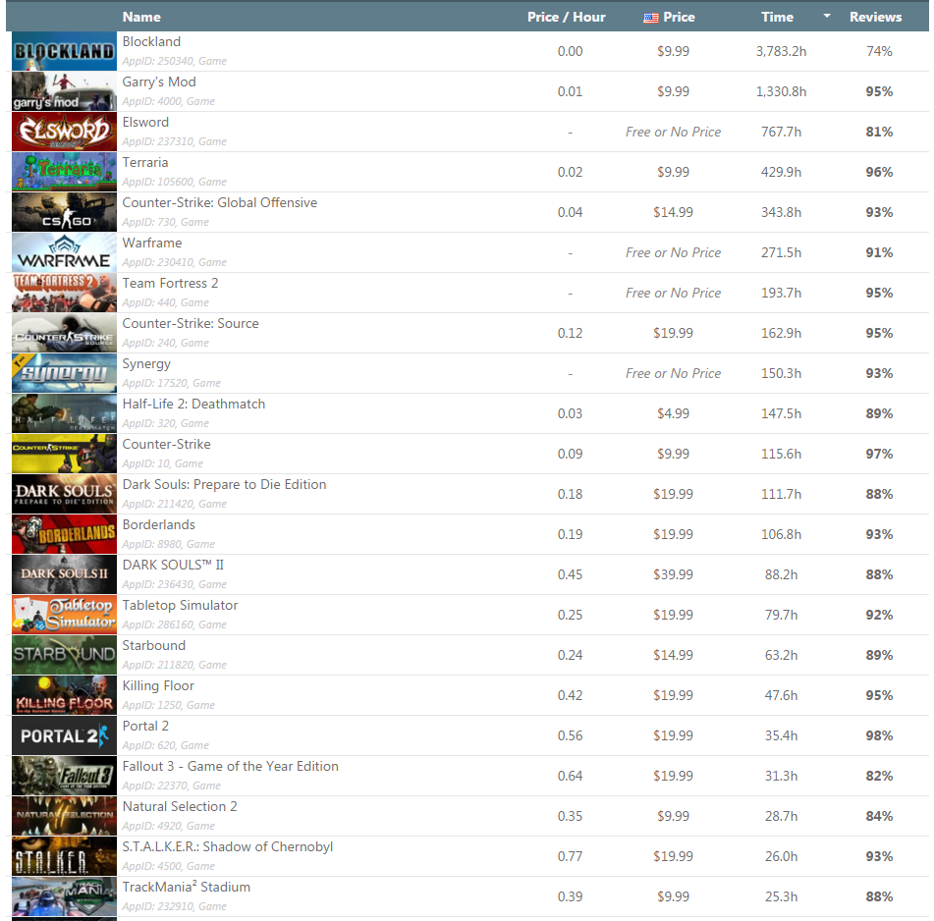The width and height of the screenshot is (934, 921).
Task: Open S.T.A.L.K.E.R.: Shadow of Chernobyl link
Action: pos(228,846)
